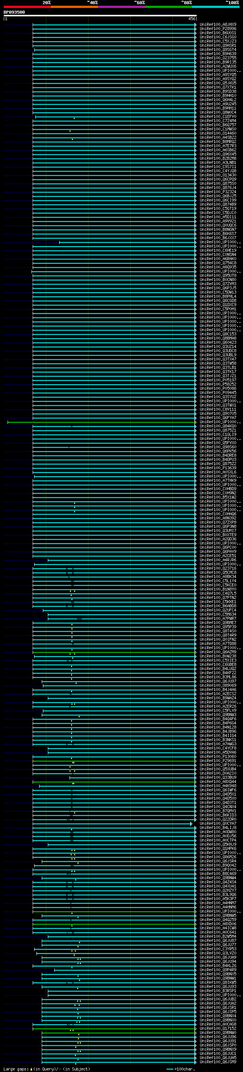Select hit UniRef100_B4DRE8

218,455
